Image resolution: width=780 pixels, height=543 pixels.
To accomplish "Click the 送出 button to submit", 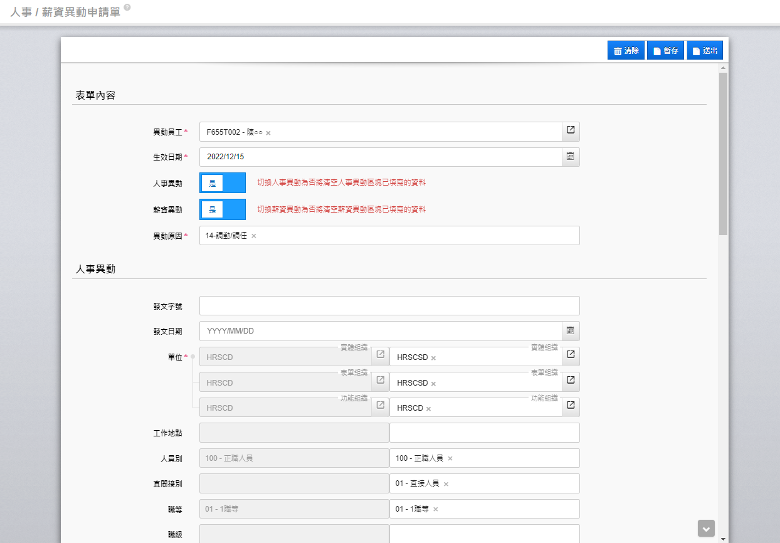I will coord(705,51).
